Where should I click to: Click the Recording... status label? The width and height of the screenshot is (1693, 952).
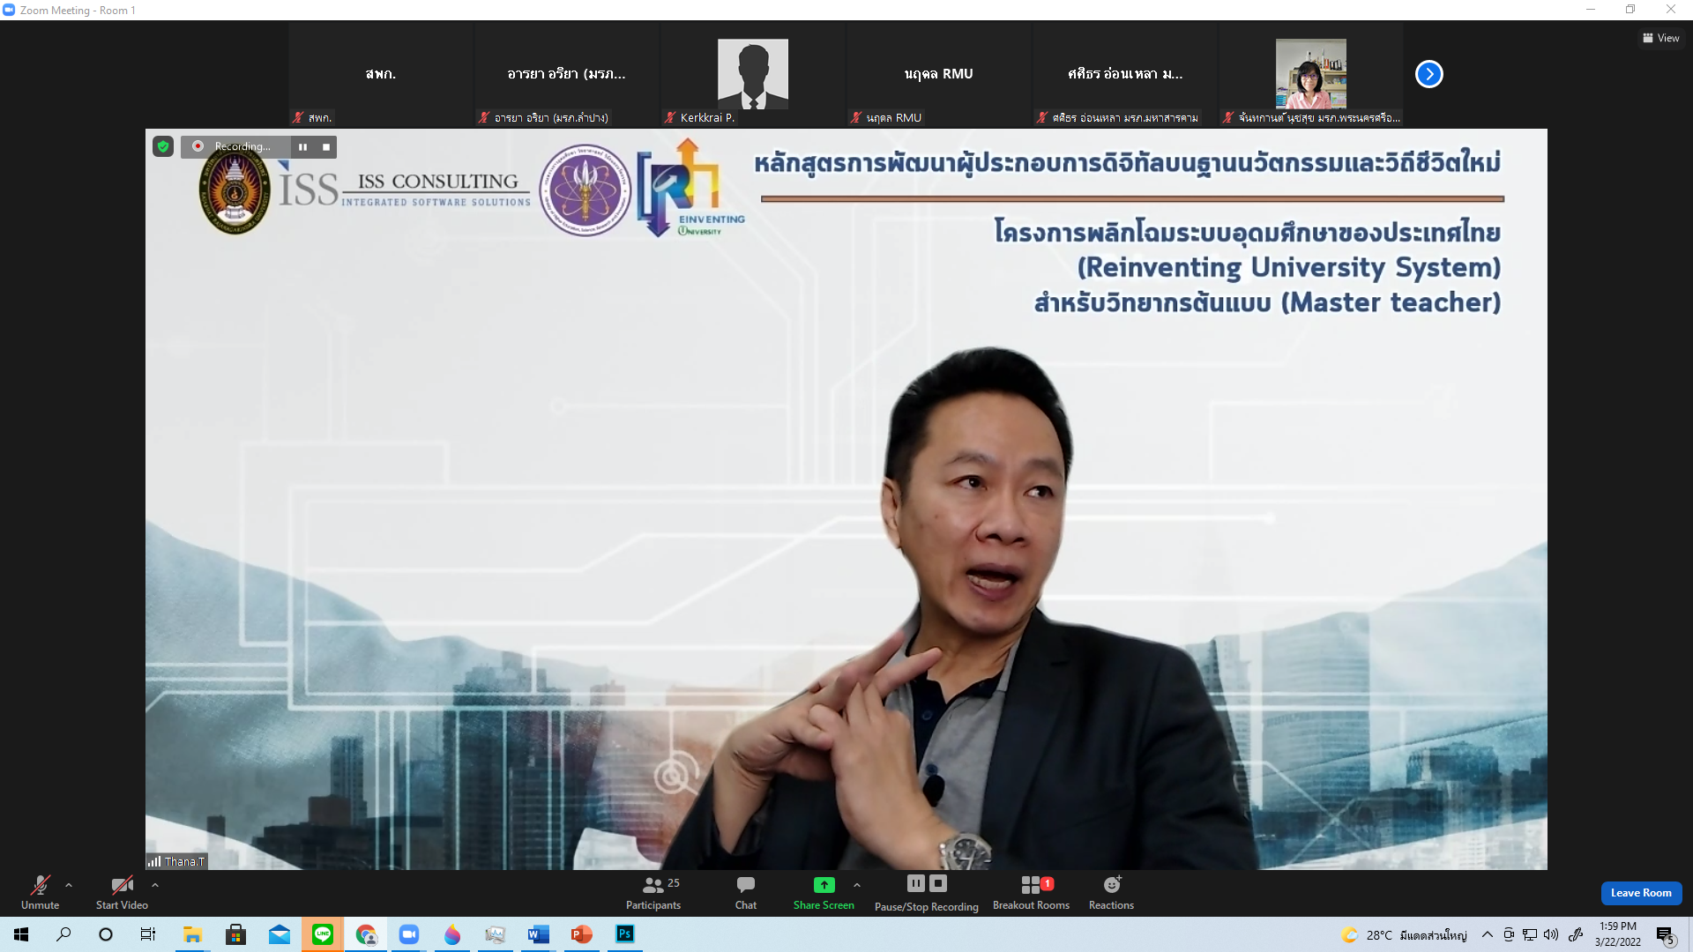point(242,147)
